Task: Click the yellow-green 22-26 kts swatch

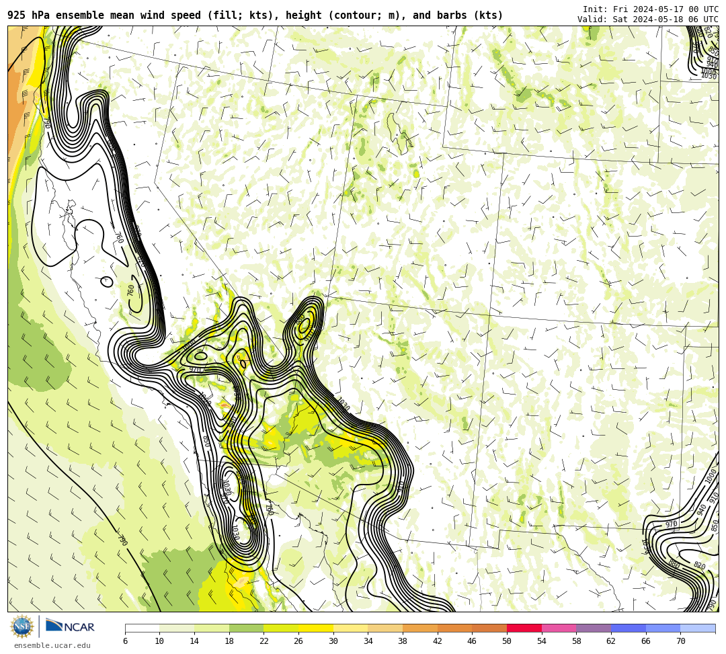Action: click(x=281, y=628)
